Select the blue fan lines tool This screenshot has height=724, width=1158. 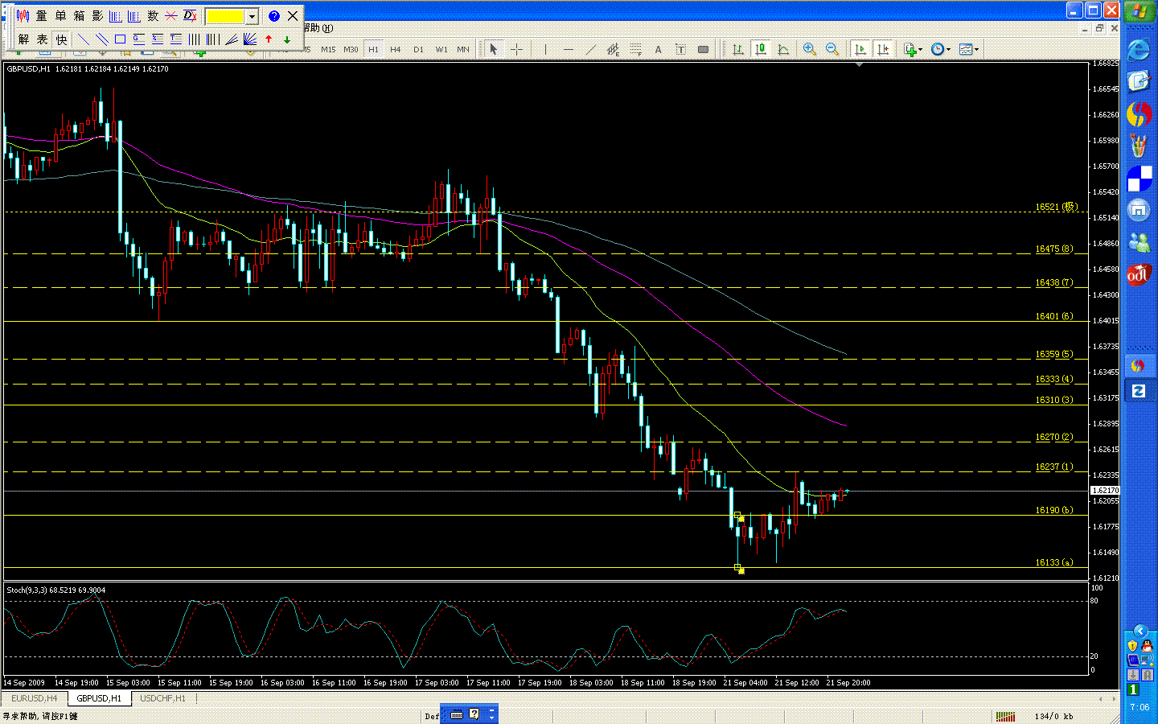click(250, 39)
